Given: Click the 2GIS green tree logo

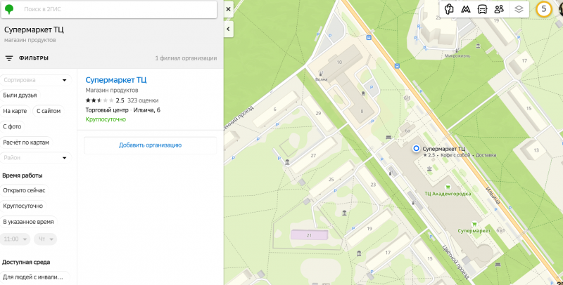Looking at the screenshot, I should click(x=10, y=10).
